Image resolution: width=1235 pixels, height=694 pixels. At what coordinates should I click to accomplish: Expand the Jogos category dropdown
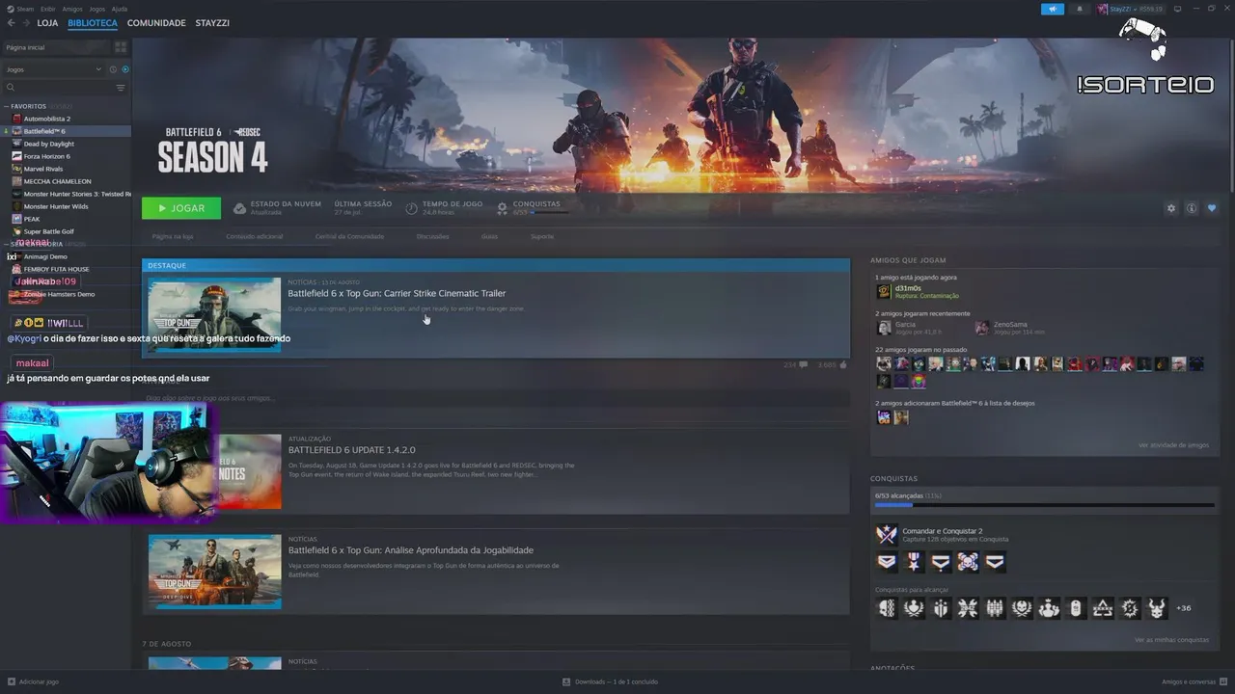[53, 69]
